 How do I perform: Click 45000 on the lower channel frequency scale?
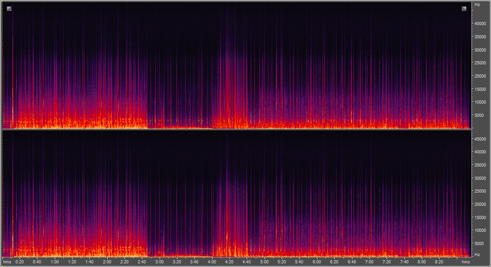[481, 139]
